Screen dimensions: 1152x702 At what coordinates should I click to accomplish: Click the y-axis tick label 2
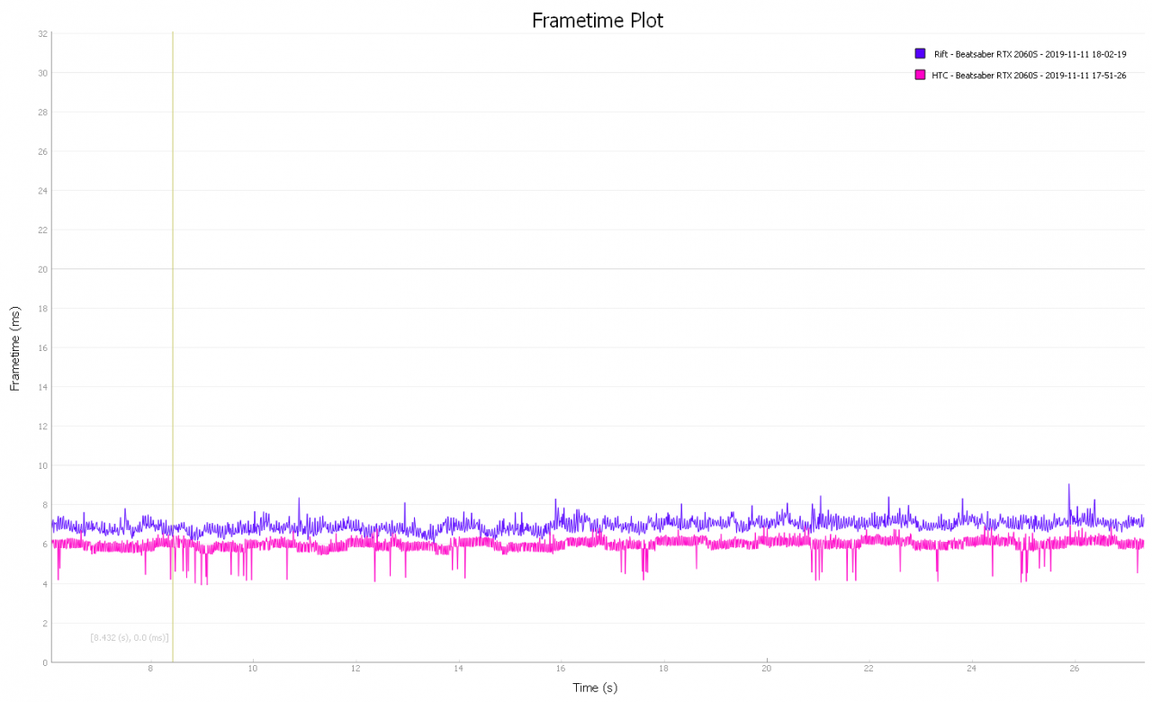click(x=45, y=623)
